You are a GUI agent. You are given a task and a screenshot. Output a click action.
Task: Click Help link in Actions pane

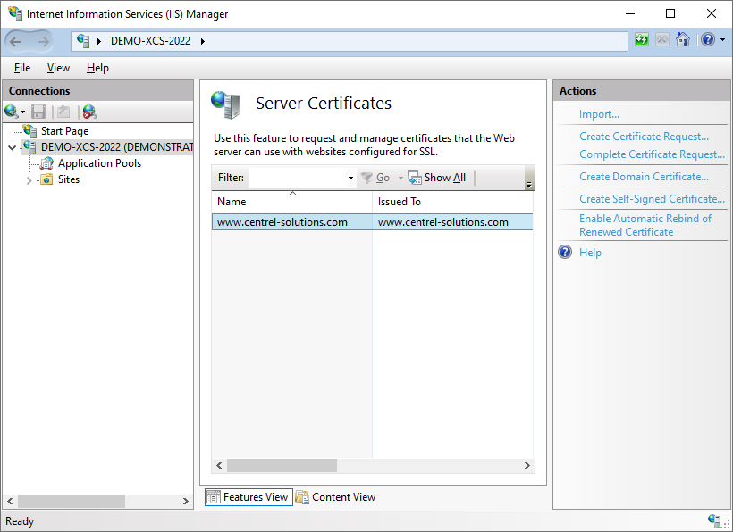(x=590, y=253)
